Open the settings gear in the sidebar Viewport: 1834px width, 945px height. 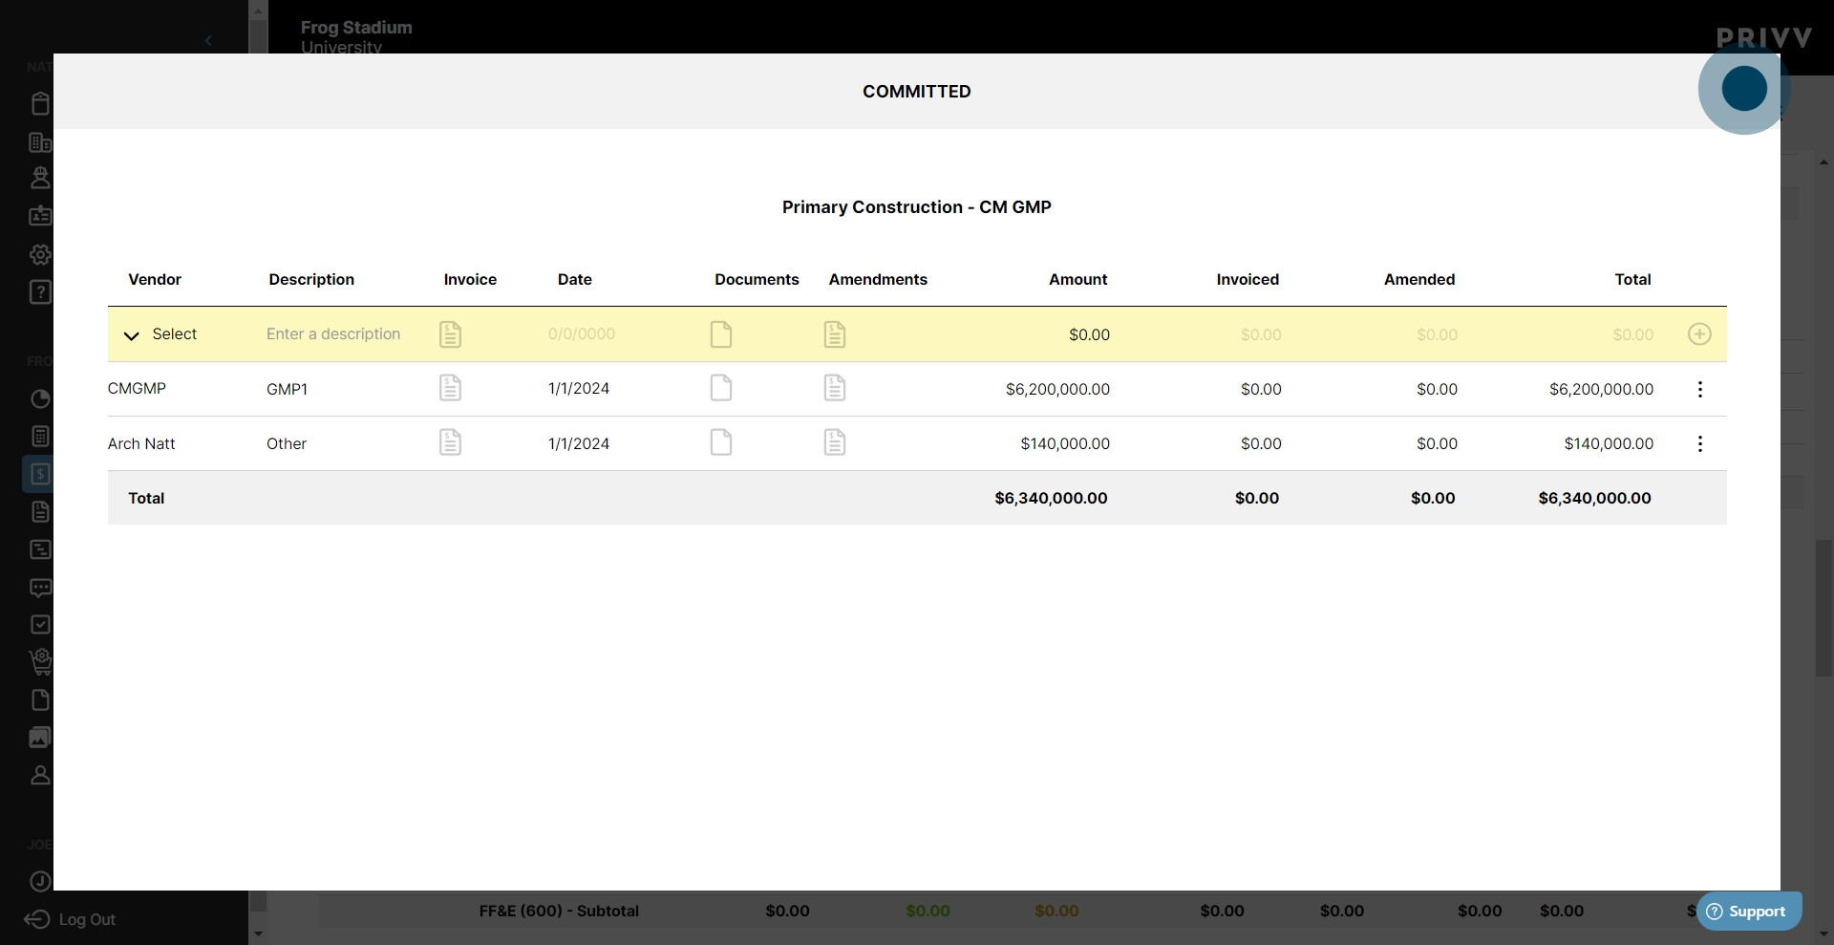40,254
